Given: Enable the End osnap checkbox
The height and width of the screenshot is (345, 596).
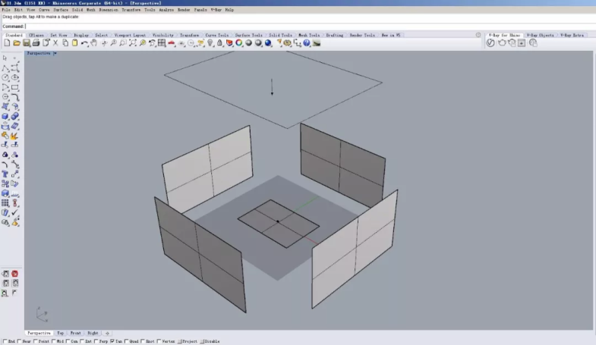Looking at the screenshot, I should 5,341.
